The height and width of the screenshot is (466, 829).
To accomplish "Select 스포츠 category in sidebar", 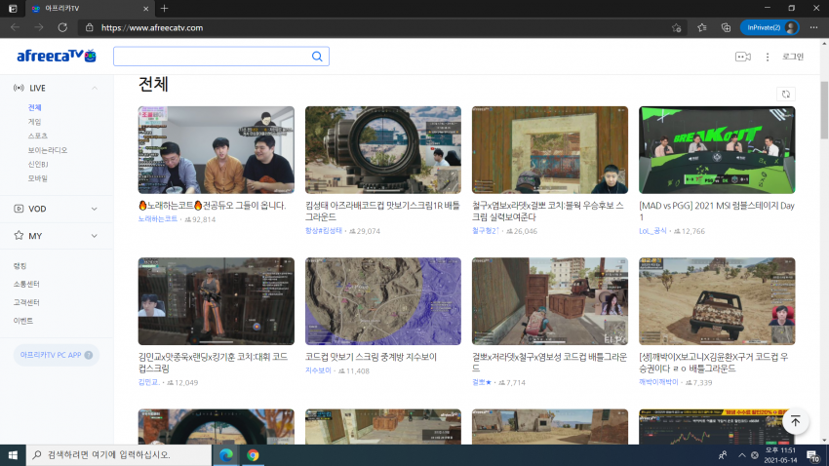I will pos(37,136).
